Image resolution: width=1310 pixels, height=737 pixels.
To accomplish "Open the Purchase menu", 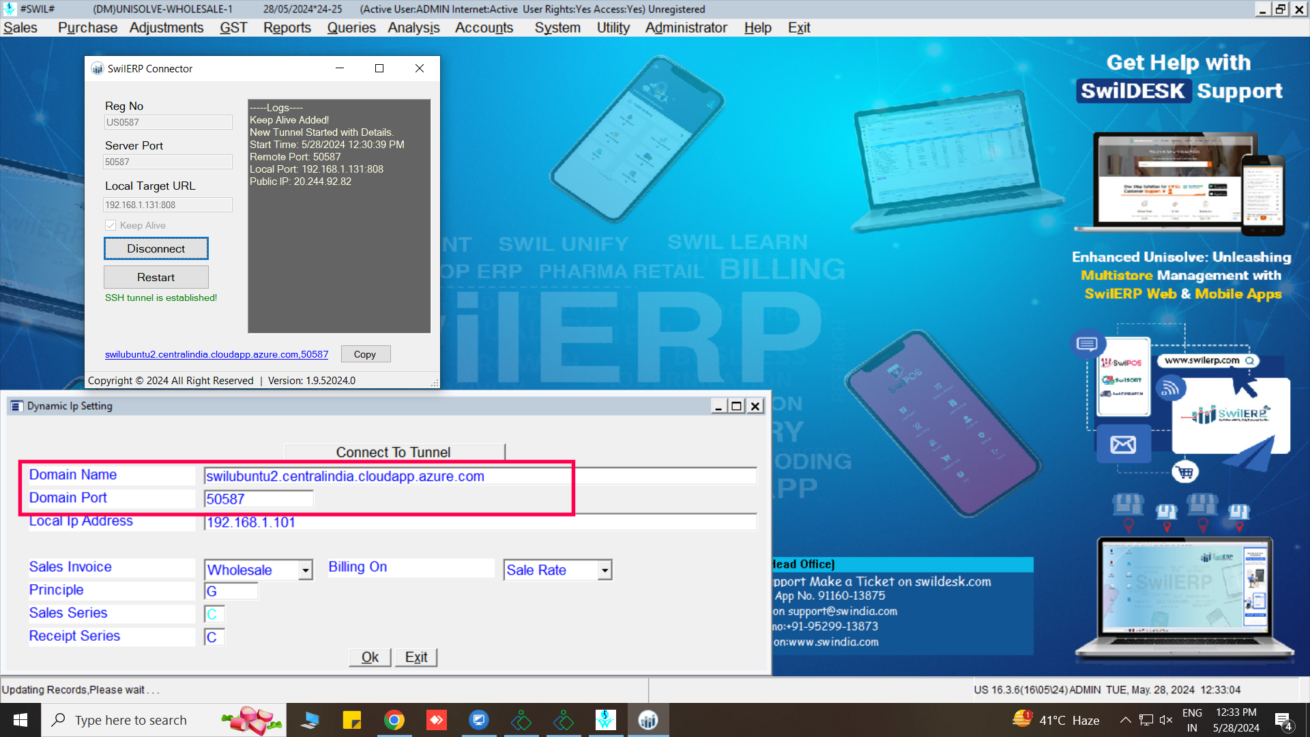I will 87,27.
